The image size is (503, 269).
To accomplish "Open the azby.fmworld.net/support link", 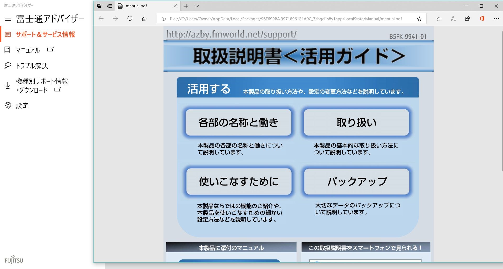I will coord(231,35).
